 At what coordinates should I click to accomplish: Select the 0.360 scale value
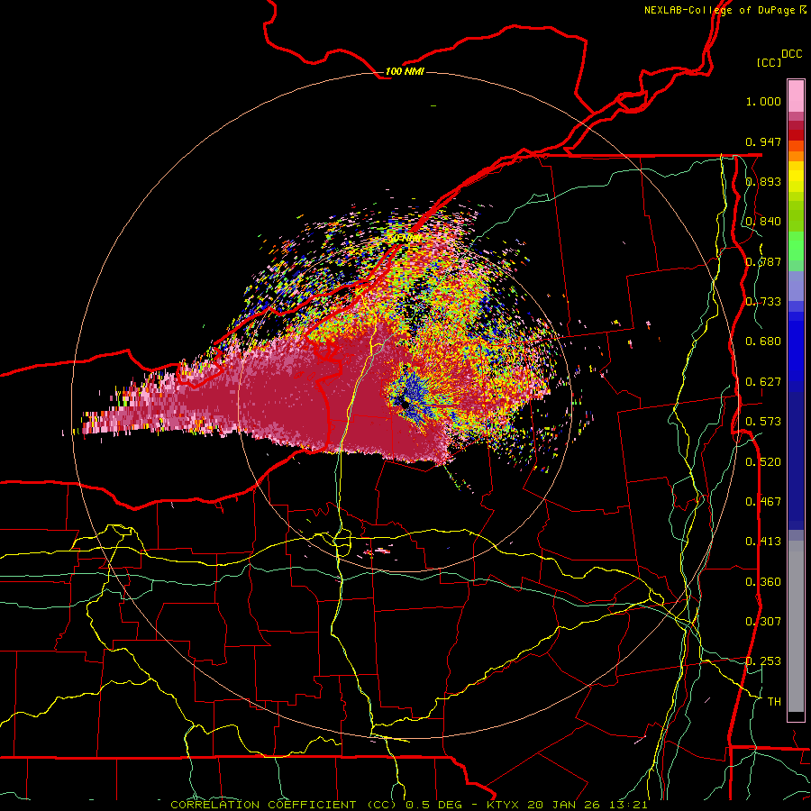click(x=763, y=581)
